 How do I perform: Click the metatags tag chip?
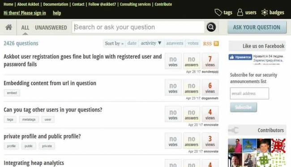(29, 119)
